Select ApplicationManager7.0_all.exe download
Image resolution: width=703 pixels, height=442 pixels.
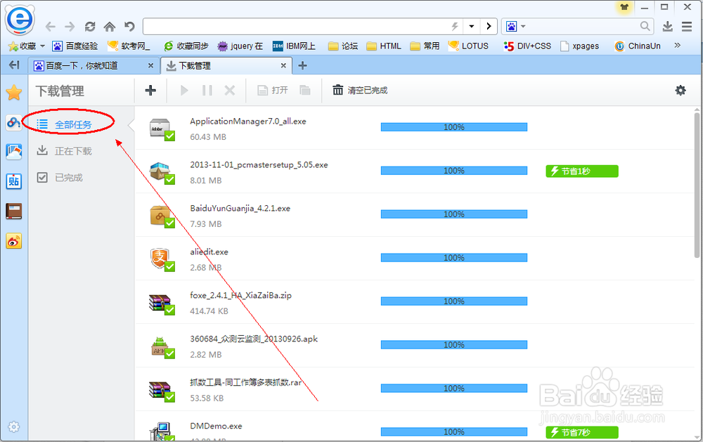tap(415, 128)
